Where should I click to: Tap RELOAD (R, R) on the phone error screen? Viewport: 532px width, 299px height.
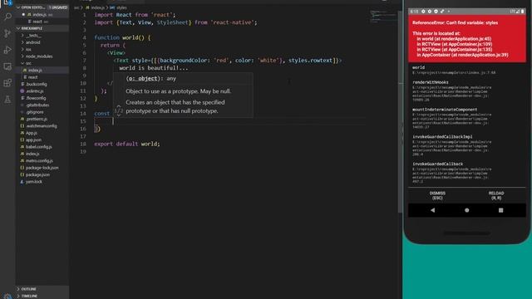pos(496,195)
